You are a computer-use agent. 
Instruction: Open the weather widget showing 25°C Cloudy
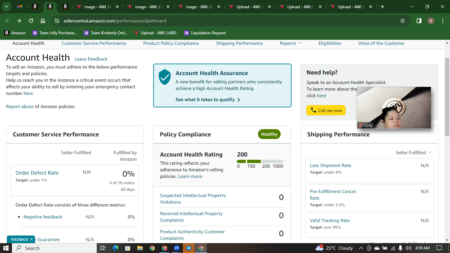click(334, 248)
